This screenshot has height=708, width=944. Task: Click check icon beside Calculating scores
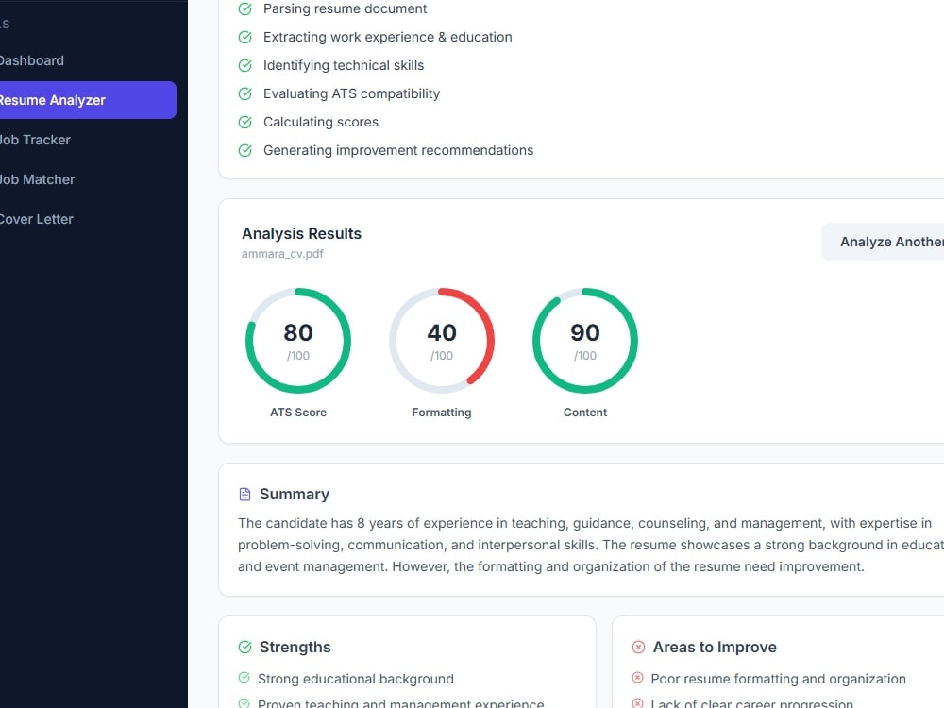point(245,122)
